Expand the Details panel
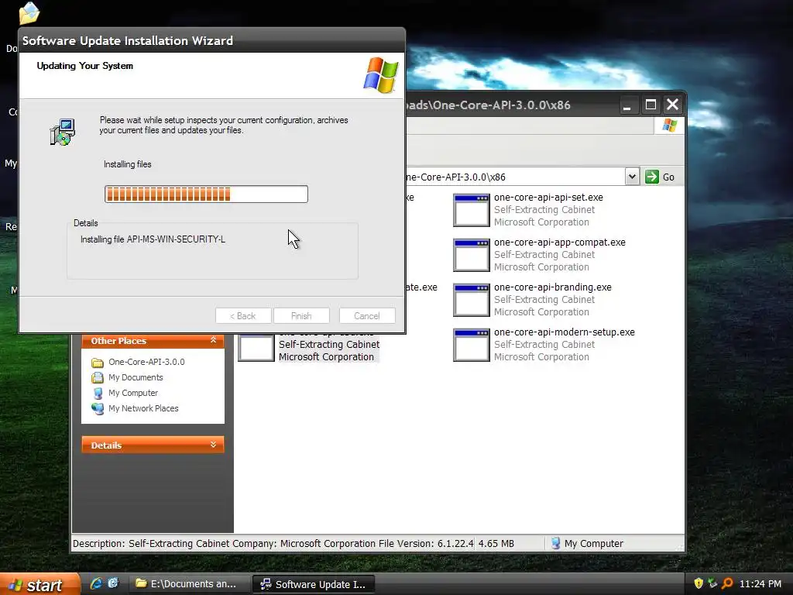Screen dimensions: 793x595 214,445
